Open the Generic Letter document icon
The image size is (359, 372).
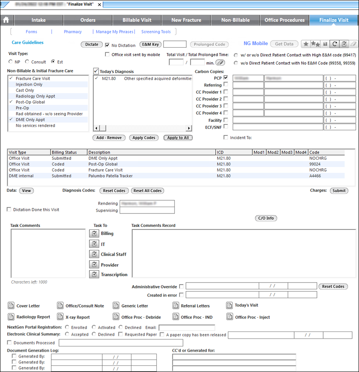tap(116, 305)
